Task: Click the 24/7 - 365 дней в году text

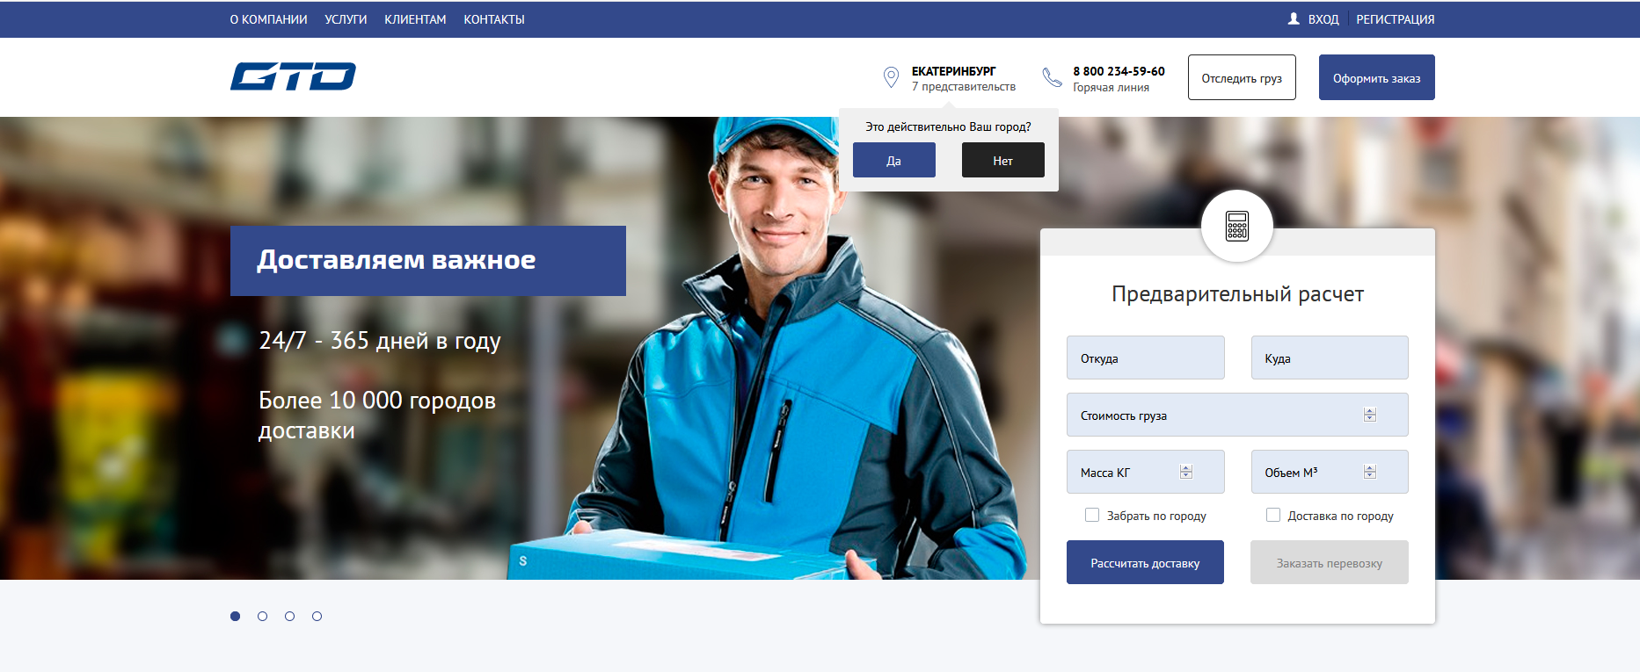Action: coord(380,340)
